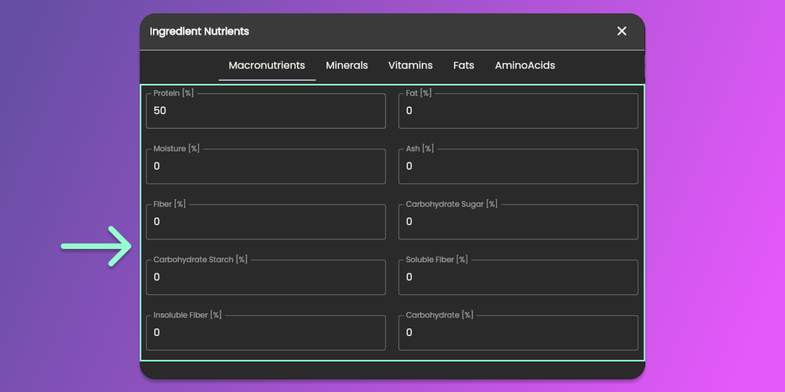Viewport: 785px width, 392px height.
Task: Click the Carbohydrate [%] input field
Action: [518, 333]
